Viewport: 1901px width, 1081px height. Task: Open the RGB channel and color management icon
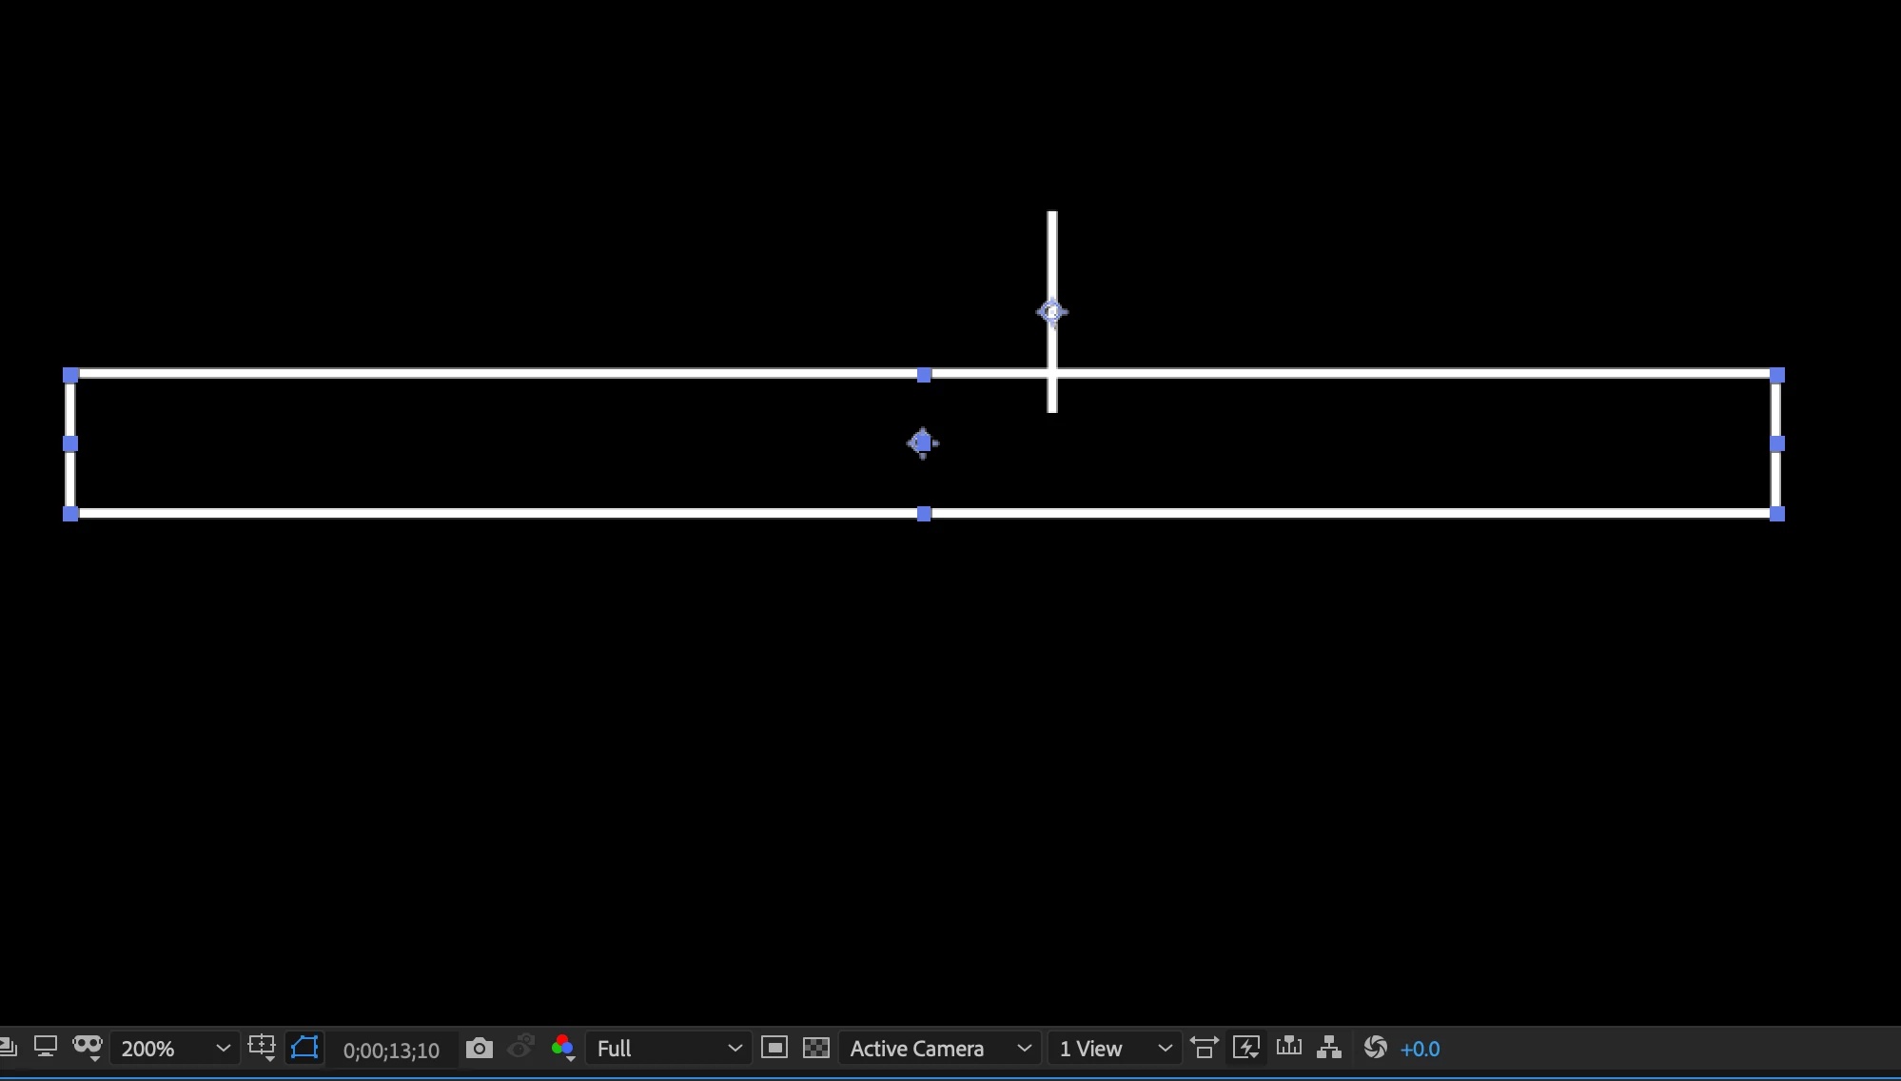coord(562,1048)
